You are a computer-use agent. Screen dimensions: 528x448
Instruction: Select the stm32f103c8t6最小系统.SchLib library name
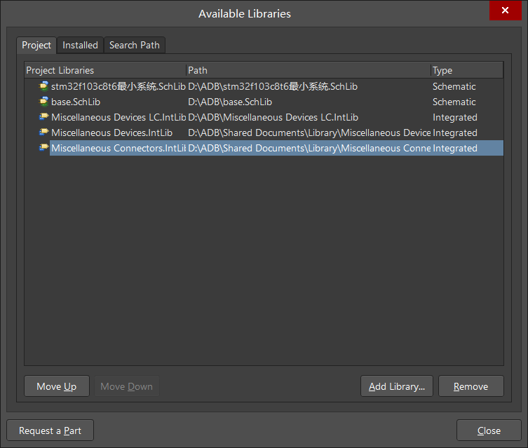point(119,86)
